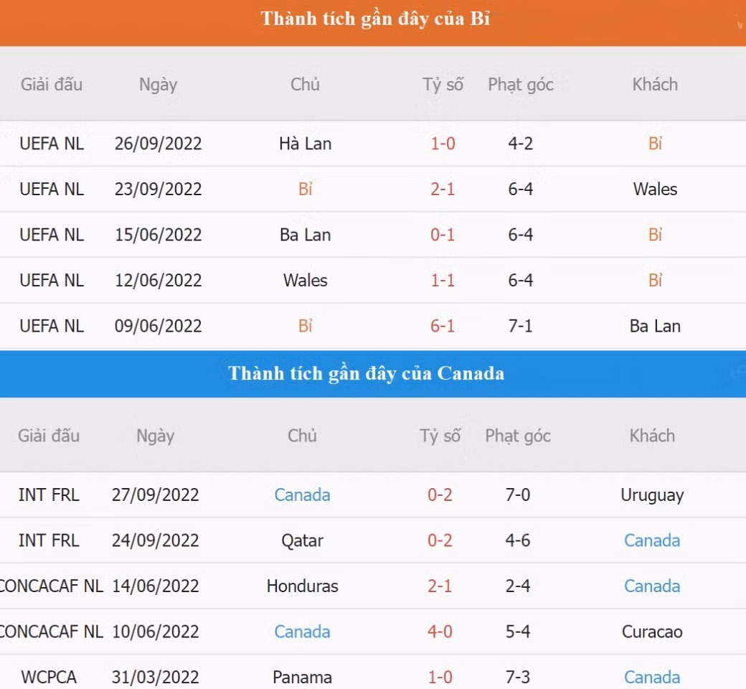
Task: Click the orange "Thành tích gần đây của Bỉ" header
Action: [374, 19]
